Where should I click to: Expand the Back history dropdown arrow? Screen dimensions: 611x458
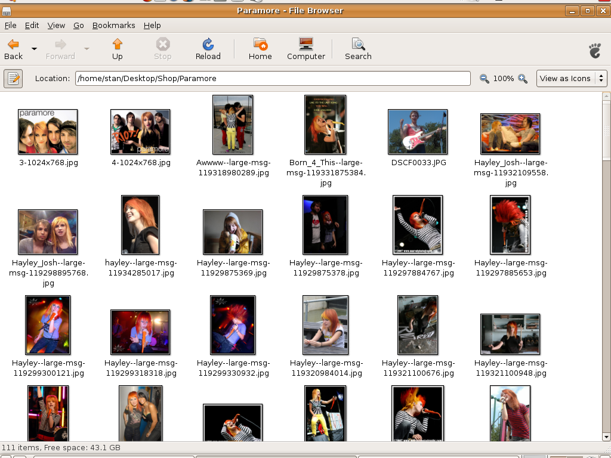34,49
